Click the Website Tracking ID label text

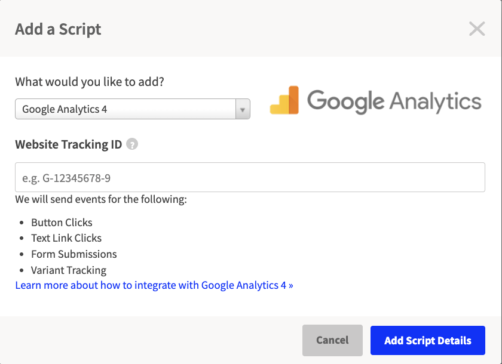pyautogui.click(x=68, y=144)
